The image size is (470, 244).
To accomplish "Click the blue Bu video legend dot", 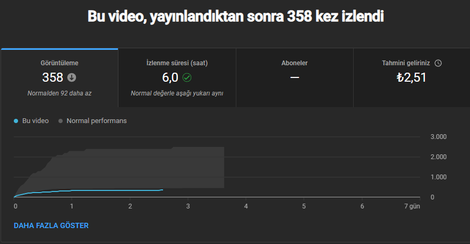I will pos(16,121).
